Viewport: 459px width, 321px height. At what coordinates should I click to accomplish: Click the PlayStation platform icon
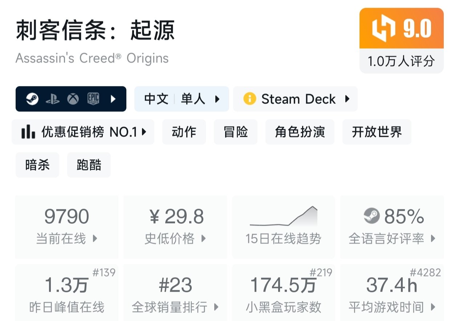click(53, 99)
